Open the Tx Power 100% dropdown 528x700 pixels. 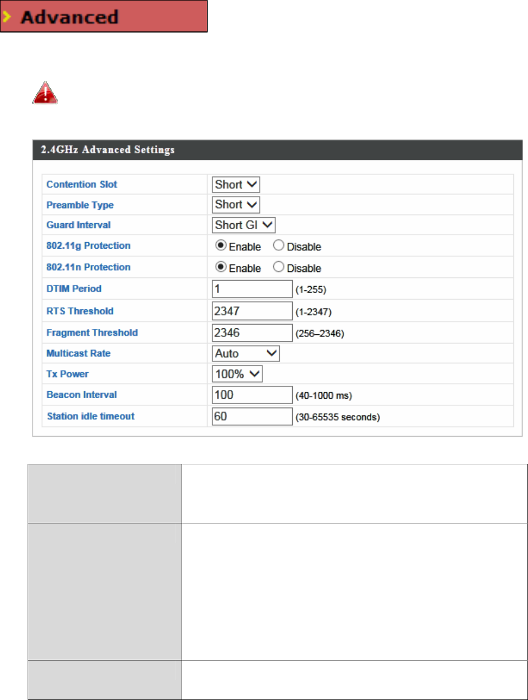point(237,374)
